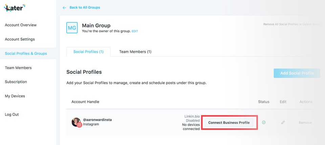Image resolution: width=325 pixels, height=145 pixels.
Task: Click Log Out in sidebar
Action: (x=12, y=115)
